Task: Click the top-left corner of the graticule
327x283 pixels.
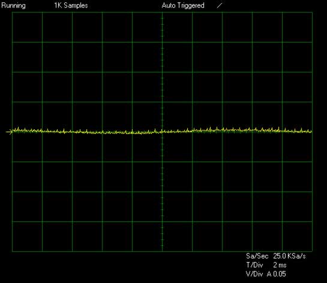Action: [13, 13]
